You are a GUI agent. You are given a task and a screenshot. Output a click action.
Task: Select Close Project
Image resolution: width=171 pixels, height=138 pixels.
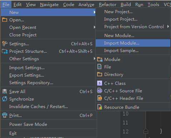(48, 35)
